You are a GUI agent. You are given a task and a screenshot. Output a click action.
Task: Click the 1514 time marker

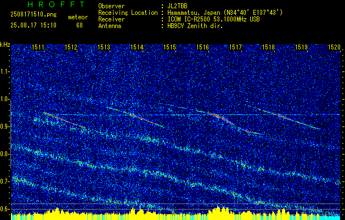(137, 47)
